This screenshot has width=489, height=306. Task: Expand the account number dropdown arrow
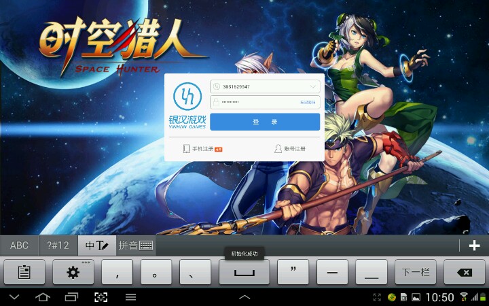point(313,86)
